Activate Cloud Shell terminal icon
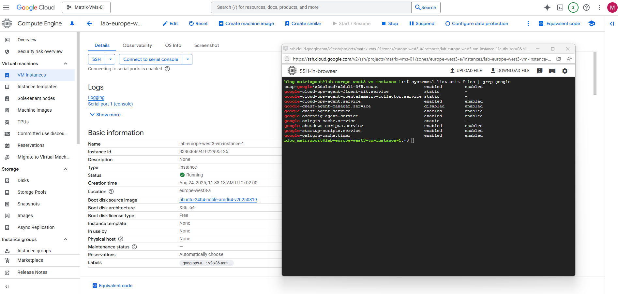Image resolution: width=618 pixels, height=294 pixels. pos(560,7)
